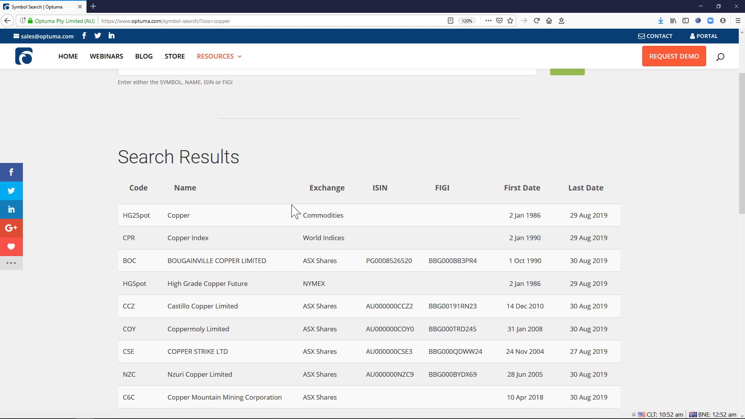
Task: Click FIGI BBG000QDWW24 cell
Action: click(x=455, y=351)
